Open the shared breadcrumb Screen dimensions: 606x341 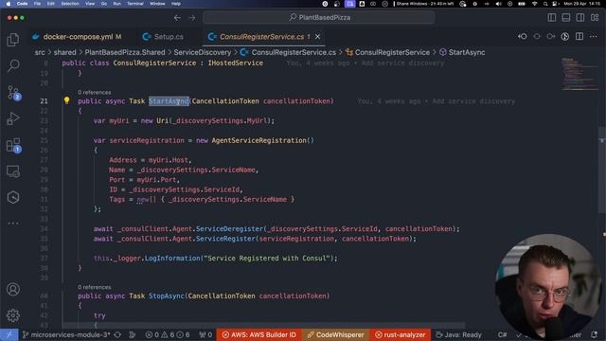(64, 52)
